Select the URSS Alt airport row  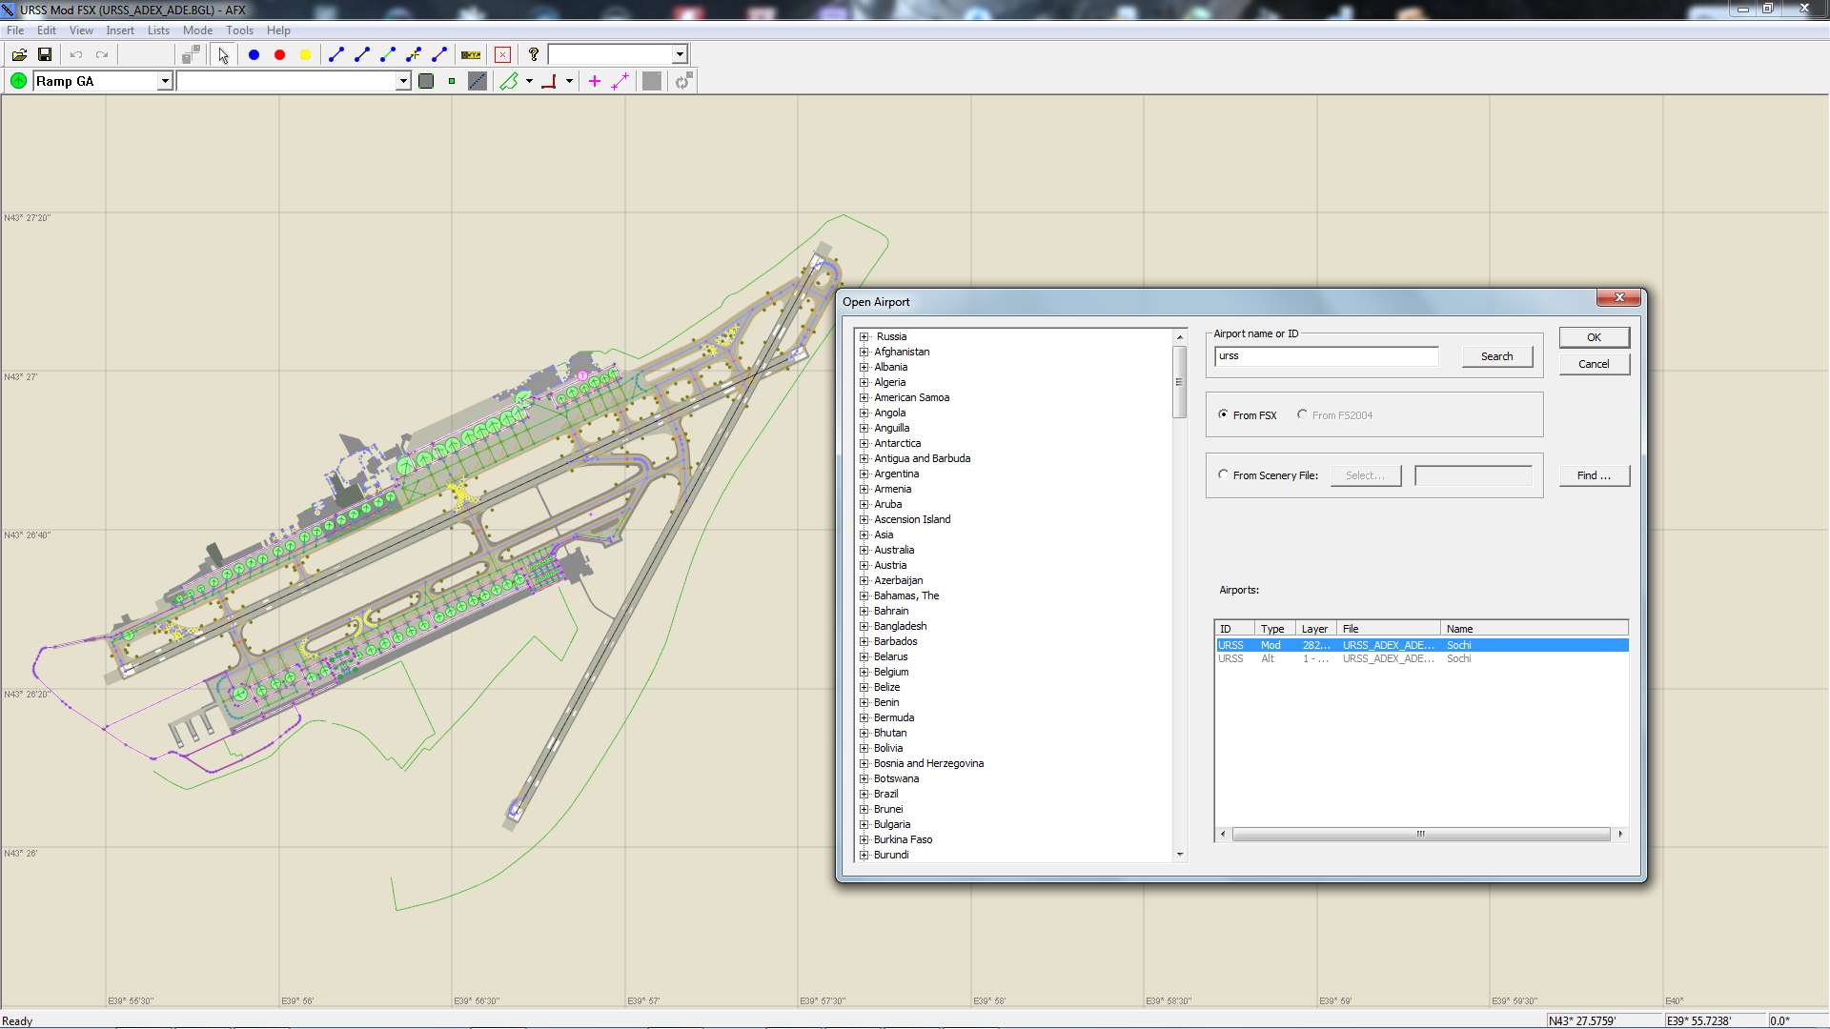coord(1421,658)
